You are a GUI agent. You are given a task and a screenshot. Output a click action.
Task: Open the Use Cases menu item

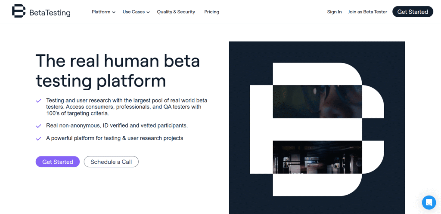pyautogui.click(x=134, y=12)
